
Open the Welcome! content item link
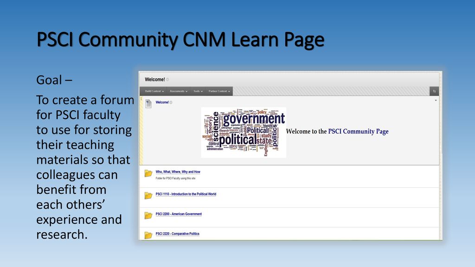(162, 102)
